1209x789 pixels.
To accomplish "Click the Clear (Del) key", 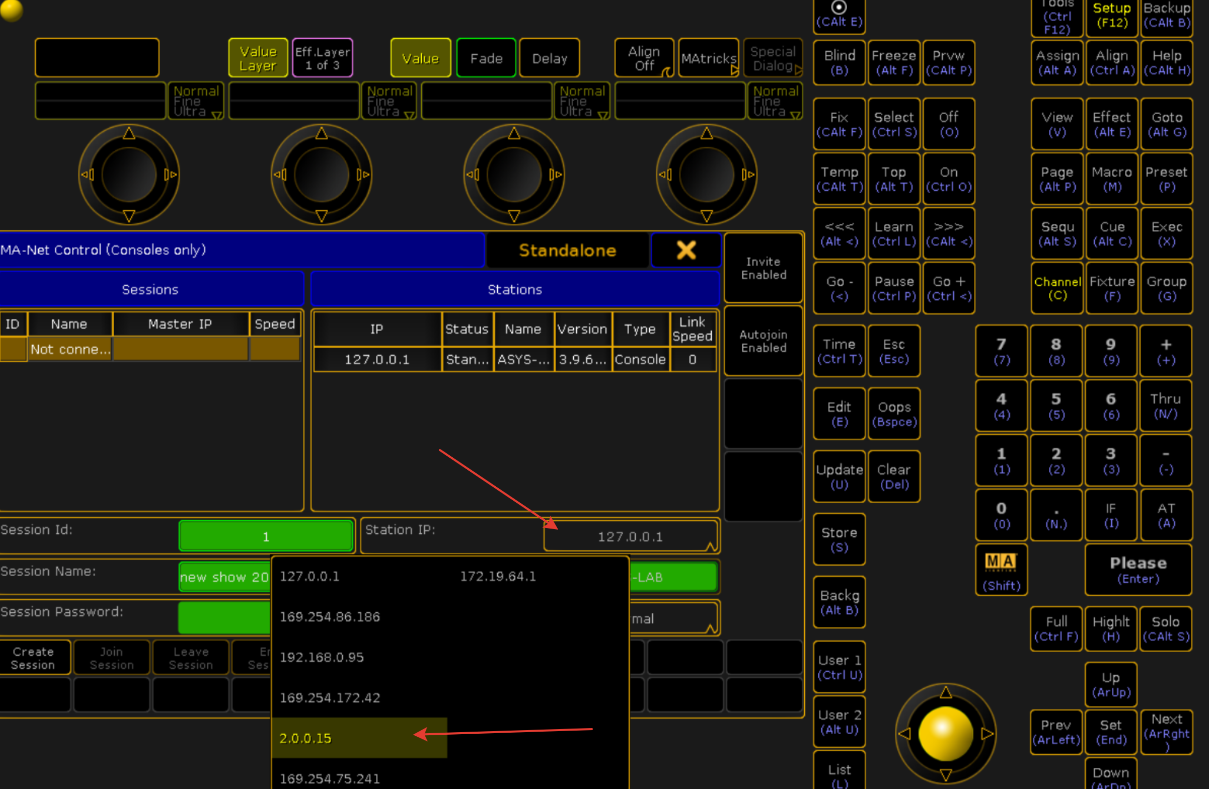I will pyautogui.click(x=894, y=476).
